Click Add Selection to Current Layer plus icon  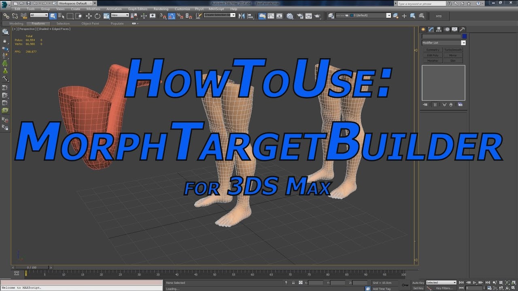pos(404,16)
